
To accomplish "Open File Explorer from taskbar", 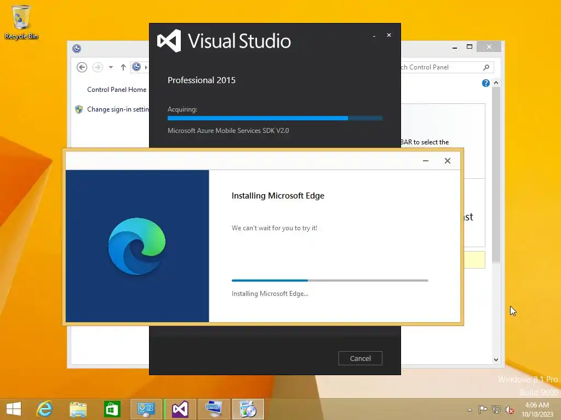I will 78,409.
